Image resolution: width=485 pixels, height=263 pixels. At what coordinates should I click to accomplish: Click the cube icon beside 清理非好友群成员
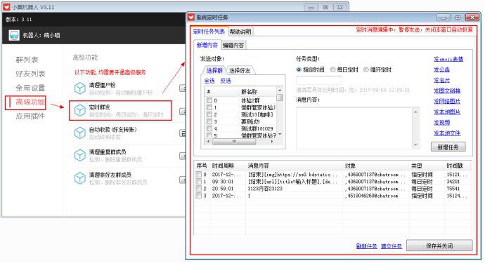click(80, 178)
